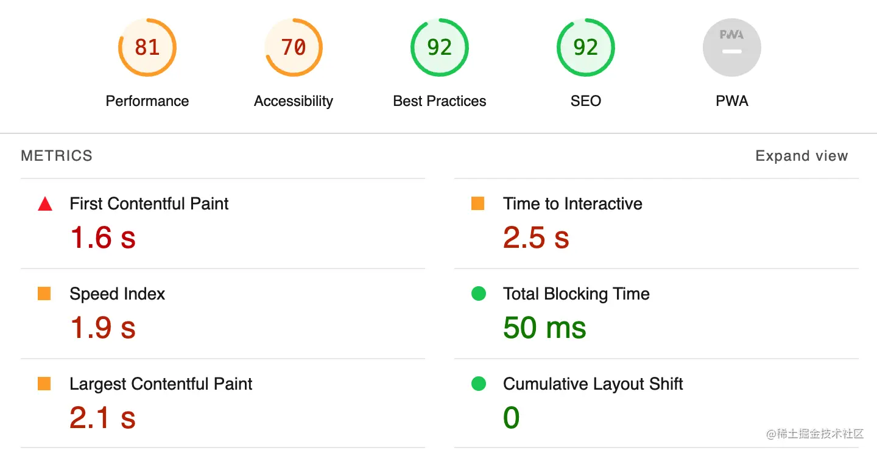Click red triangle beside First Contentful Paint

[x=44, y=204]
